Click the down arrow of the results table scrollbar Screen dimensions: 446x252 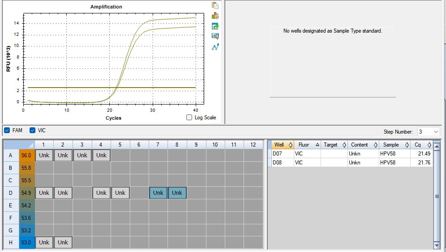pyautogui.click(x=437, y=245)
